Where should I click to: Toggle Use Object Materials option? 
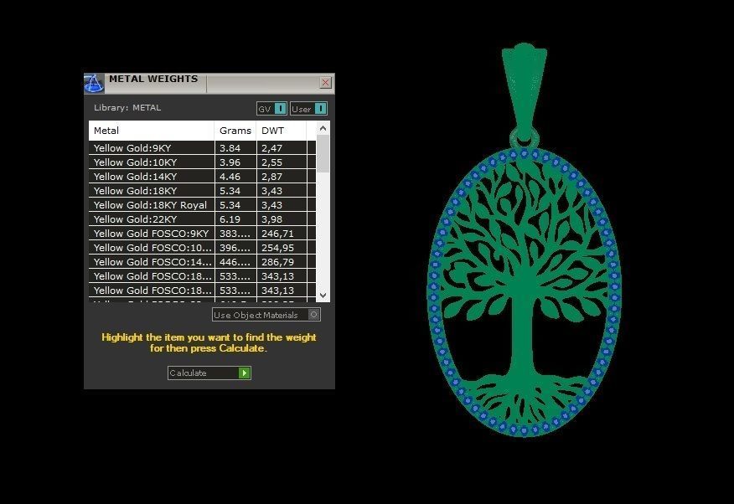click(266, 315)
